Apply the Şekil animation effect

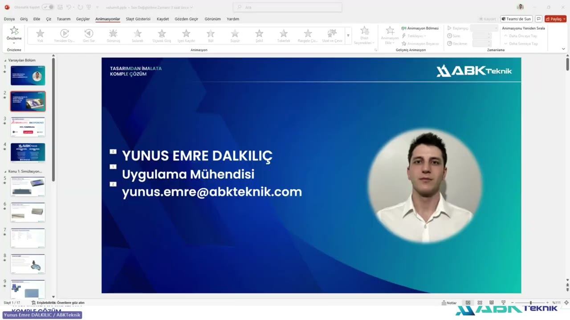pyautogui.click(x=259, y=36)
